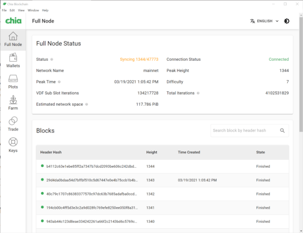Click the search magnifier icon

pos(282,131)
